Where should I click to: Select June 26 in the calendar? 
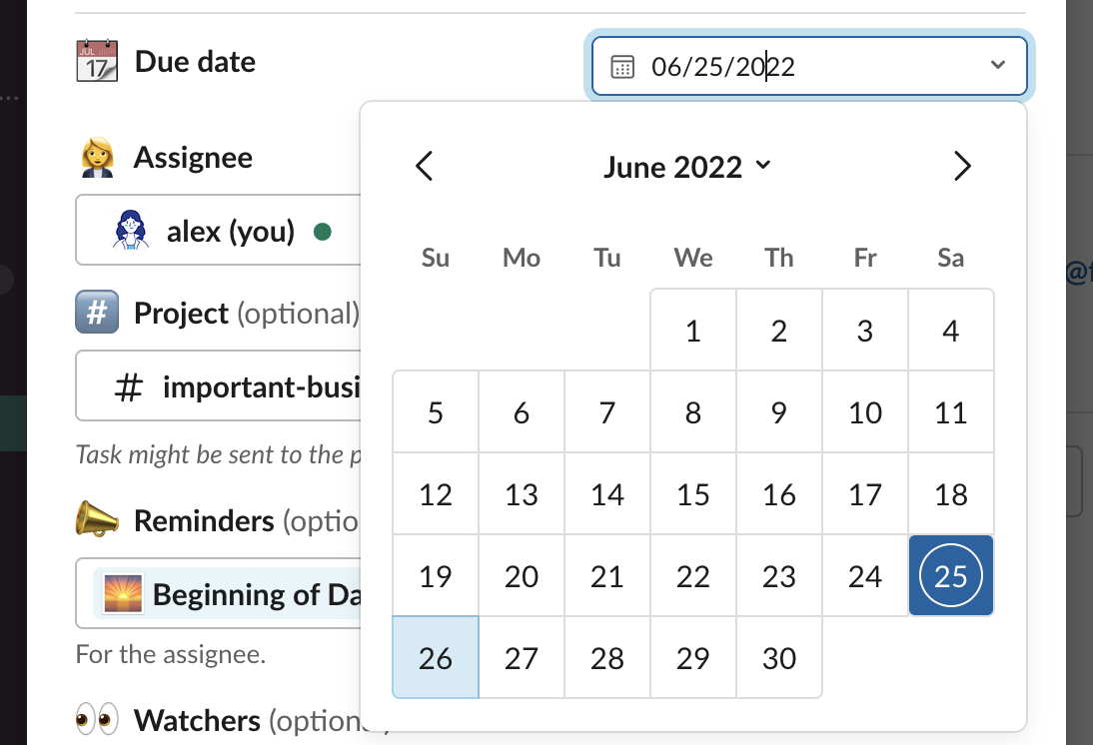[x=436, y=658]
